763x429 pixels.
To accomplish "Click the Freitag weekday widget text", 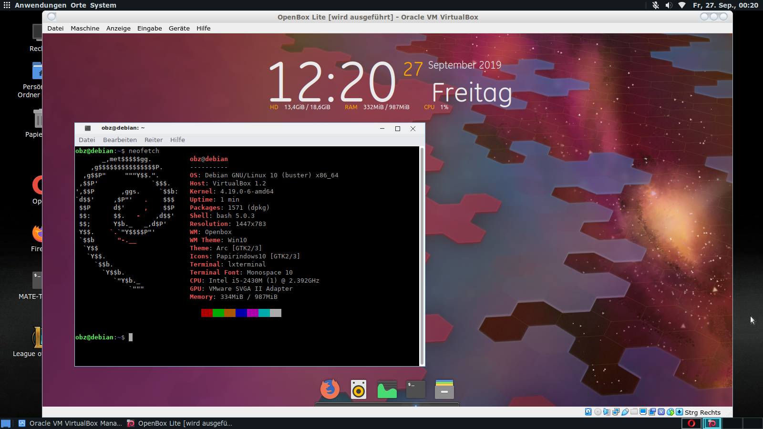I will 472,93.
